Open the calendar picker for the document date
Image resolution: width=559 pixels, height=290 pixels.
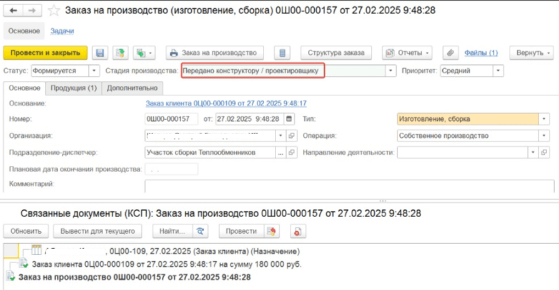point(289,118)
